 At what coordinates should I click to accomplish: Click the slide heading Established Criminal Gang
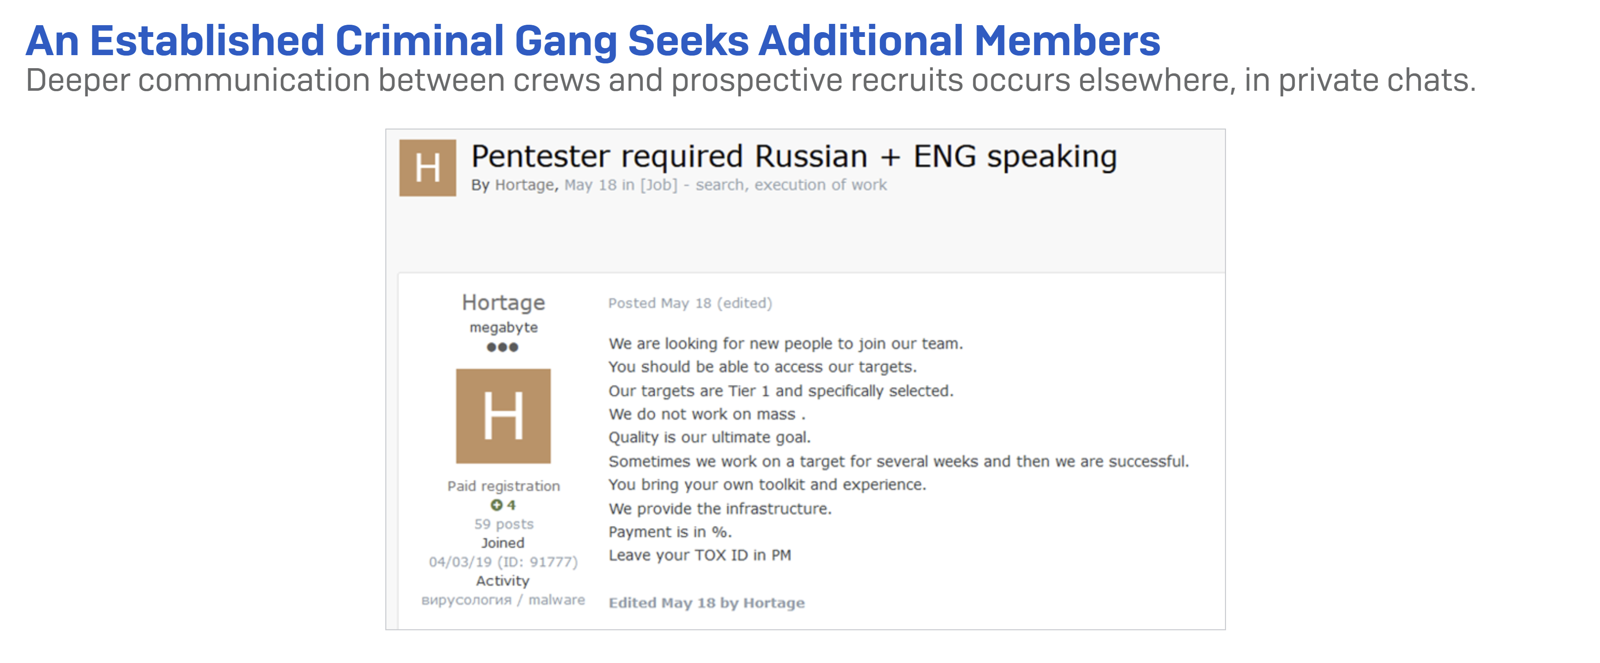pyautogui.click(x=593, y=41)
